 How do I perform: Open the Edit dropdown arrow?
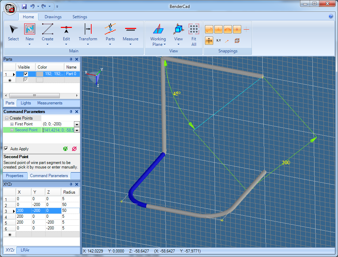click(x=66, y=44)
